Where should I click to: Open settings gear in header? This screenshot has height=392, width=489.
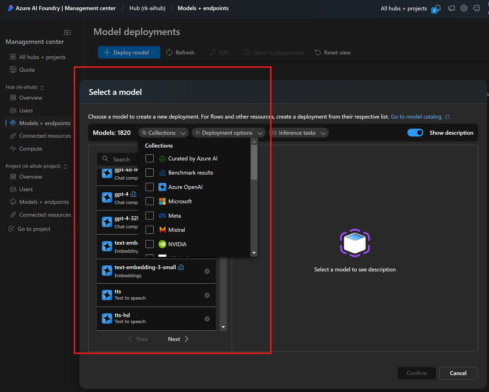[464, 8]
